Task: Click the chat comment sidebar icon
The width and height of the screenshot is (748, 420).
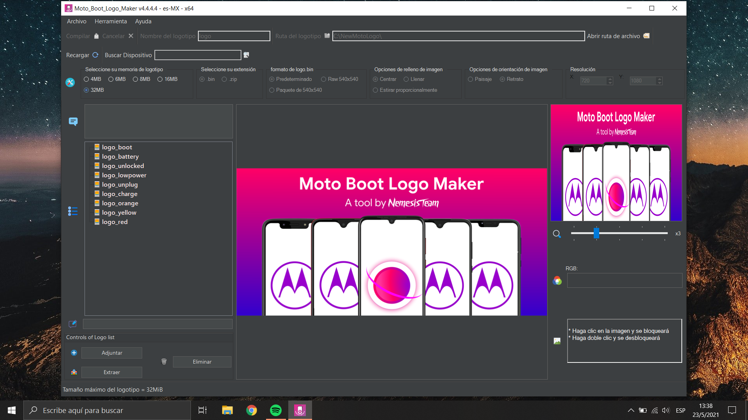Action: click(x=73, y=121)
